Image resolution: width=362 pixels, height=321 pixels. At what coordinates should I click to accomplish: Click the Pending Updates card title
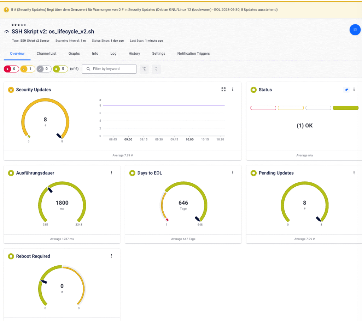click(276, 173)
